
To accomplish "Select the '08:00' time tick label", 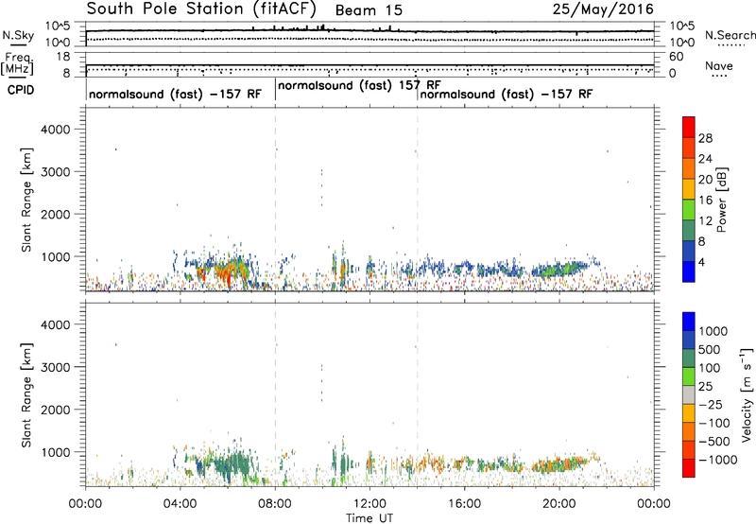I will (x=275, y=504).
